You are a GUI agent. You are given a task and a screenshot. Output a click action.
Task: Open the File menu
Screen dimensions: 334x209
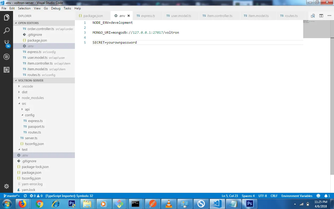tap(4, 8)
